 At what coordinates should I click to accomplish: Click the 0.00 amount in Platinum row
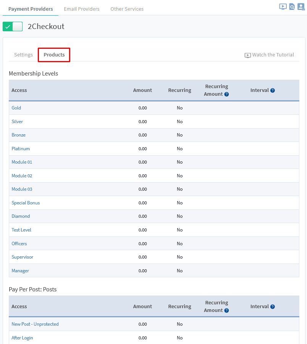(143, 149)
